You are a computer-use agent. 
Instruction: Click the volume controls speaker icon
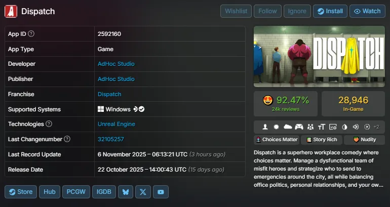click(356, 127)
